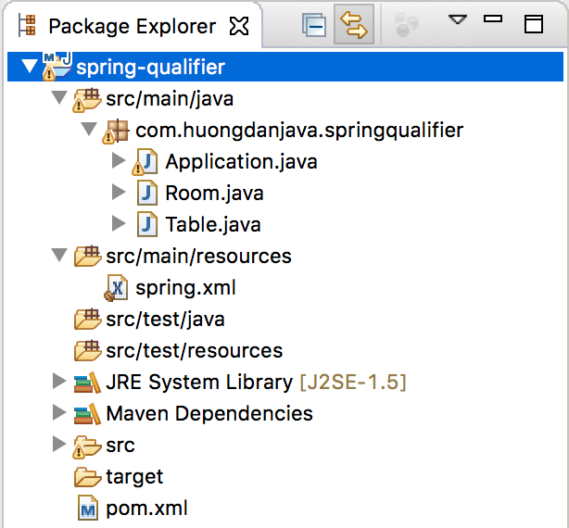This screenshot has width=569, height=528.
Task: Select the plain src folder label
Action: pos(120,446)
